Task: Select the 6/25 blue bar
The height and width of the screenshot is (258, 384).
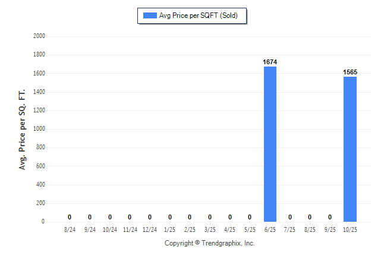Action: tap(270, 144)
